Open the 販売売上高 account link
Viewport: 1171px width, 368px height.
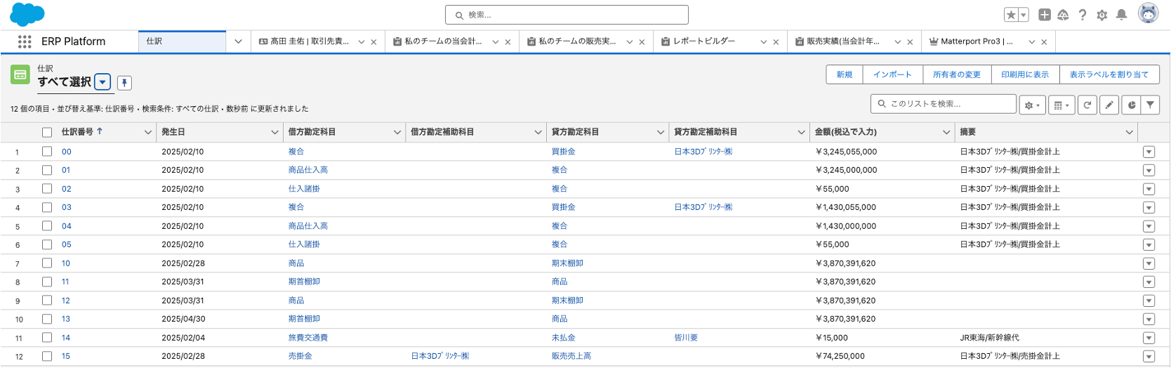point(571,356)
